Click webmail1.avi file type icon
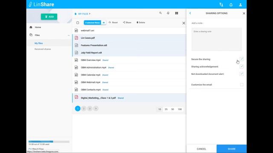Image resolution: width=273 pixels, height=153 pixels. point(76,30)
